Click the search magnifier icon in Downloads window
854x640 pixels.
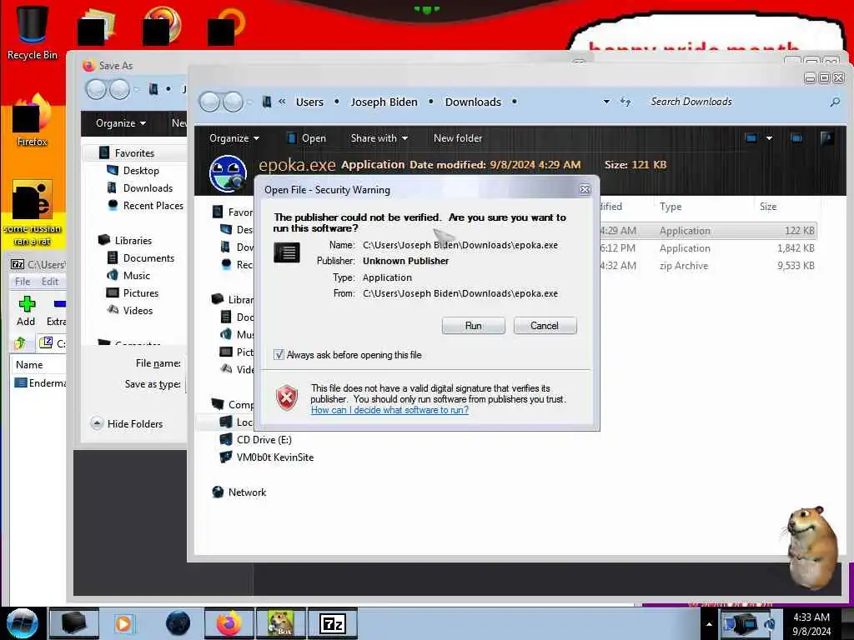[835, 102]
